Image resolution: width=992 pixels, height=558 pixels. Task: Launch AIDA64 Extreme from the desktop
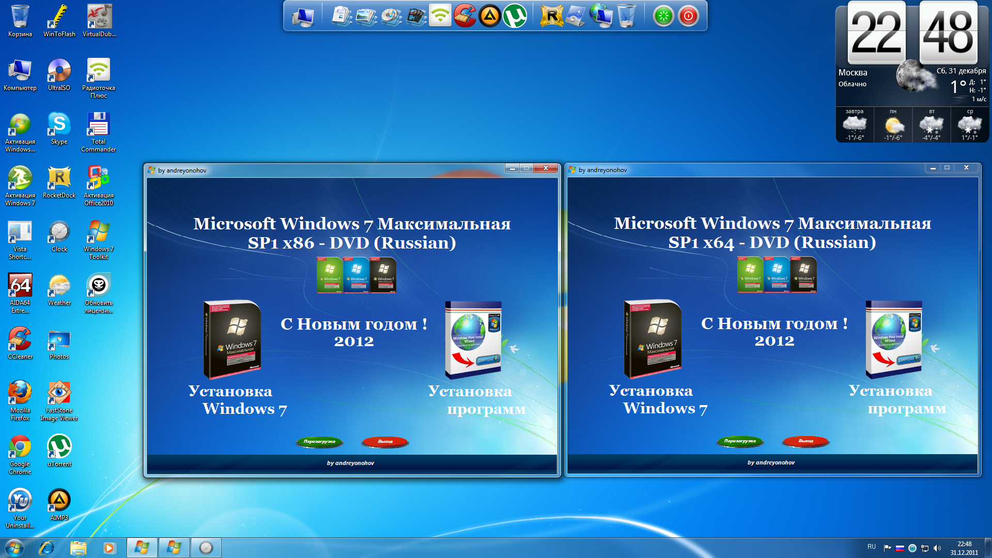(x=20, y=293)
